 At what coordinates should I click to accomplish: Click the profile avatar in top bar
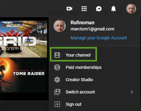(131, 9)
